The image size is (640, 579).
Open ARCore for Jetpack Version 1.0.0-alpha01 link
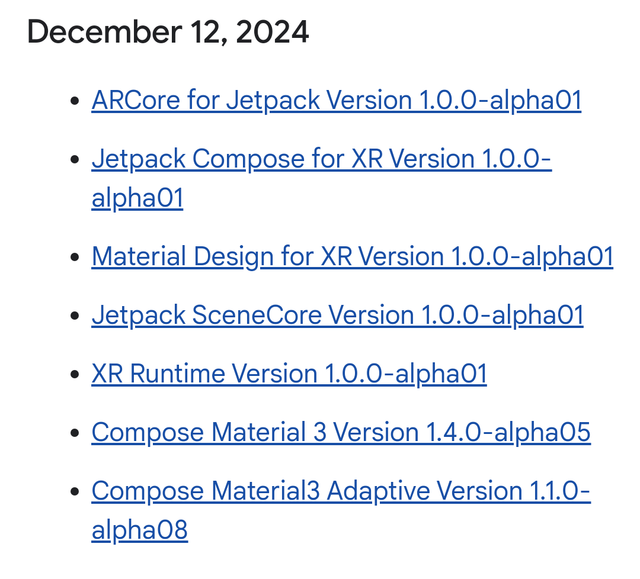(337, 100)
